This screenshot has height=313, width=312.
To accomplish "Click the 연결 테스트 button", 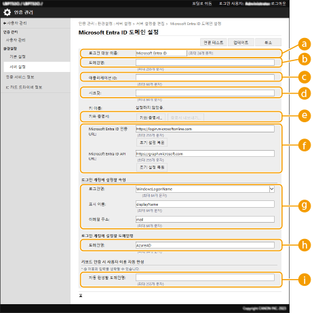I will (x=214, y=43).
